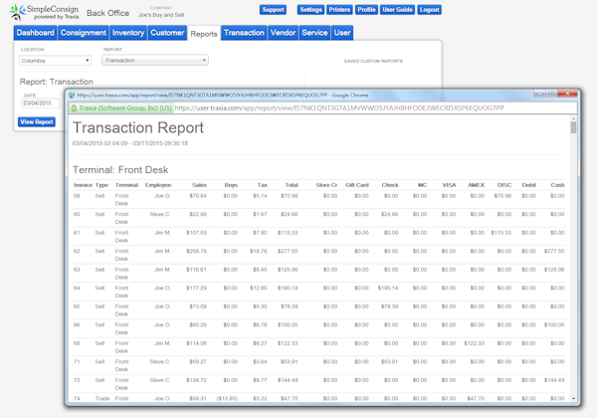The image size is (597, 418).
Task: Switch to the Dashboard tab
Action: (x=36, y=33)
